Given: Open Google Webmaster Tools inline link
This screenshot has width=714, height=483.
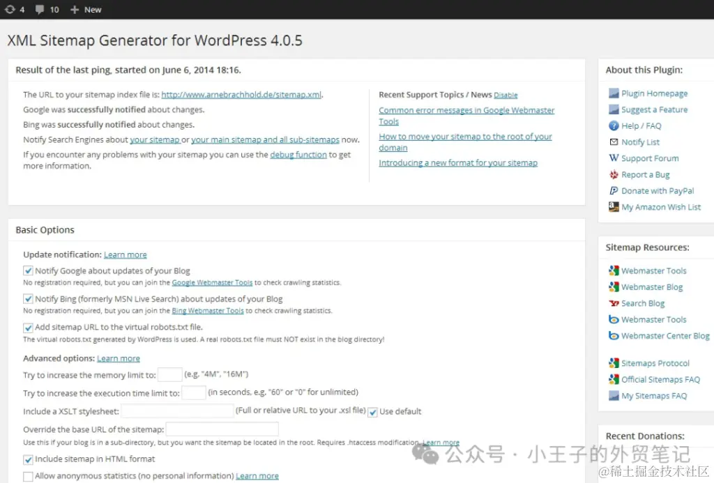Looking at the screenshot, I should [212, 283].
